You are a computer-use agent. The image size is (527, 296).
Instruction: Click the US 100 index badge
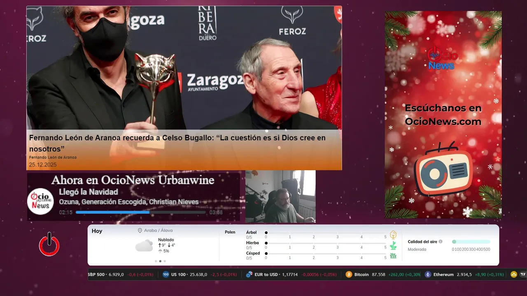[166, 274]
